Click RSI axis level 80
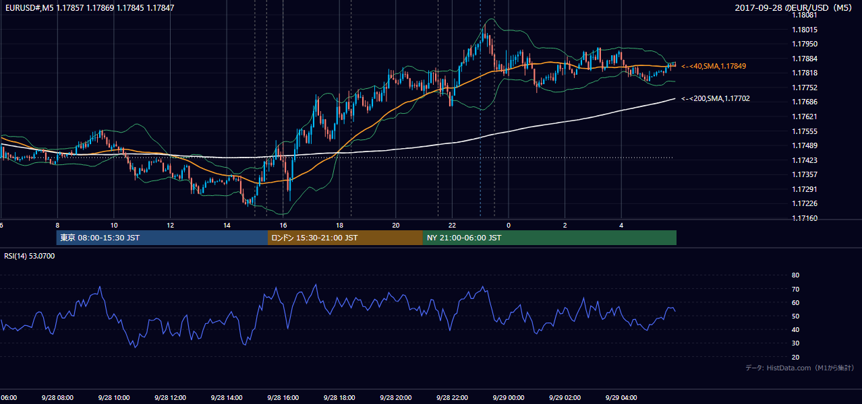The width and height of the screenshot is (862, 404). [x=795, y=275]
